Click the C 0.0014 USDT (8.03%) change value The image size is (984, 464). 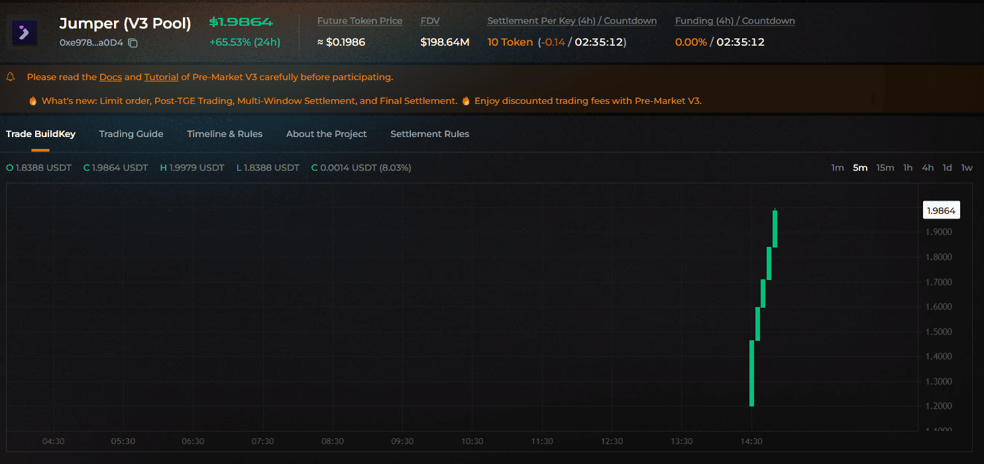tap(361, 167)
